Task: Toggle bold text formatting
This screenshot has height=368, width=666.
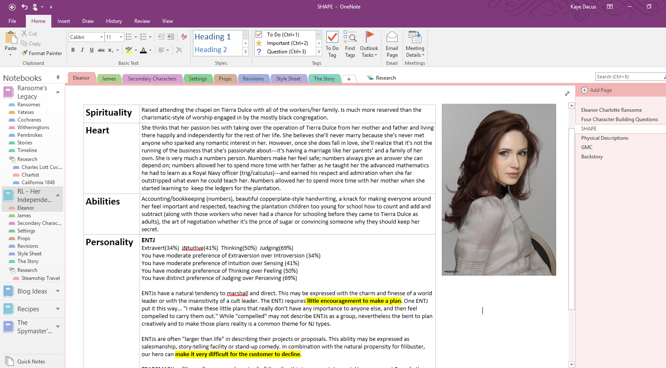Action: (73, 50)
